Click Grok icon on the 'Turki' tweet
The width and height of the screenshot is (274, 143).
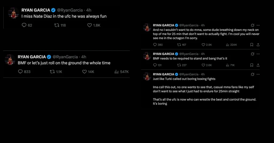click(252, 74)
